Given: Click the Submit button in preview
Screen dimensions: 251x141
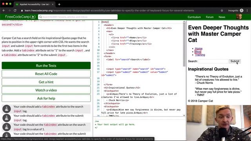Looking at the screenshot, I should pyautogui.click(x=235, y=61).
